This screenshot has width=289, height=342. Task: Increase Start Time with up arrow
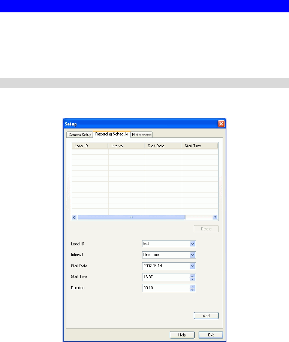click(x=192, y=276)
